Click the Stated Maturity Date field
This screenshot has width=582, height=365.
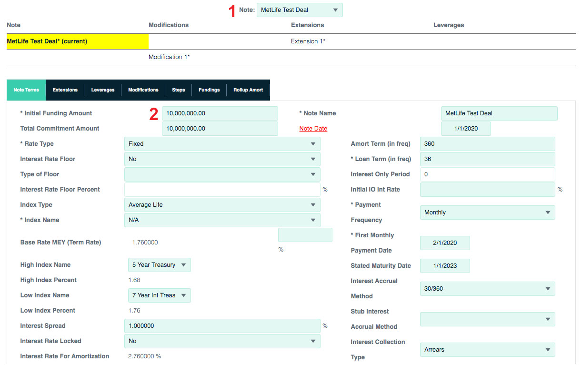(445, 266)
